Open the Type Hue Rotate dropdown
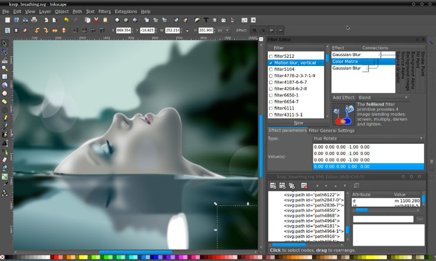The image size is (436, 261). (368, 138)
